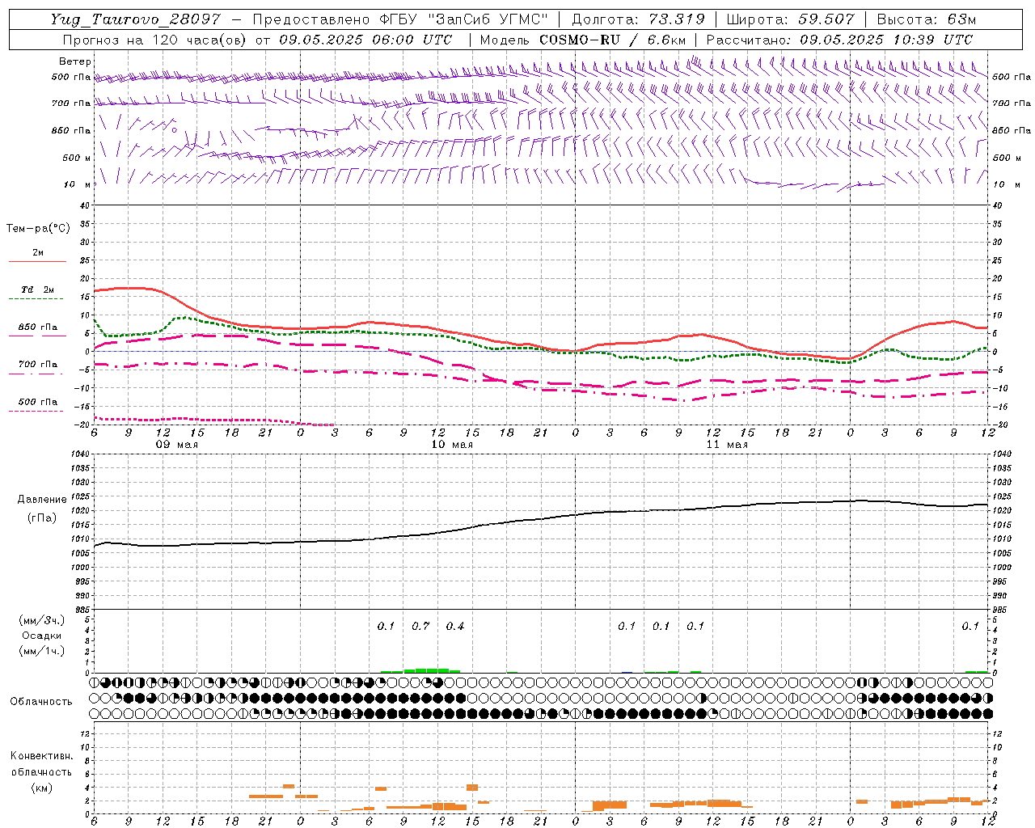This screenshot has width=1035, height=828.
Task: Click the 09 мая date label
Action: pos(177,445)
